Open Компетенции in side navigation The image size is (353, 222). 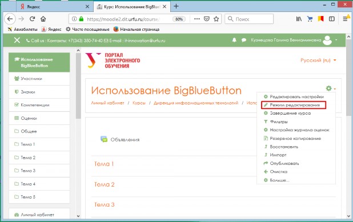click(x=39, y=105)
